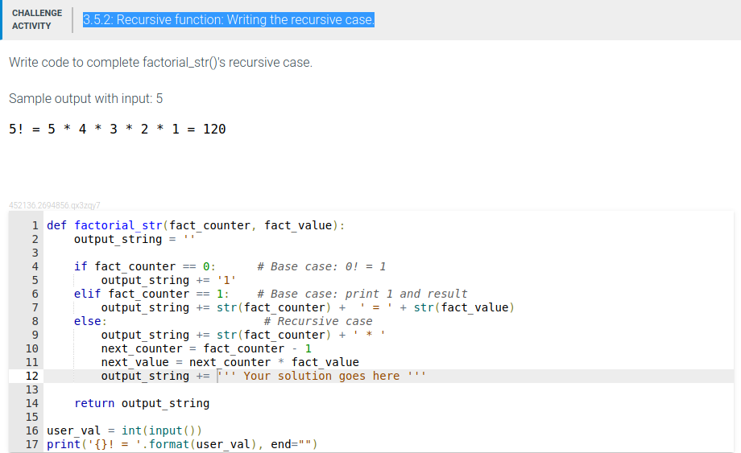Click line 2 "output_string = ''"

coord(135,239)
